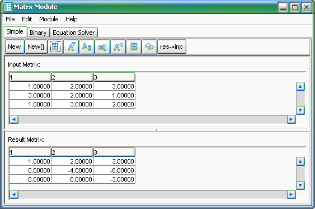Click the Input Matrix vertical scrollbar track
Screen dimensions: 315x209
[x=300, y=99]
